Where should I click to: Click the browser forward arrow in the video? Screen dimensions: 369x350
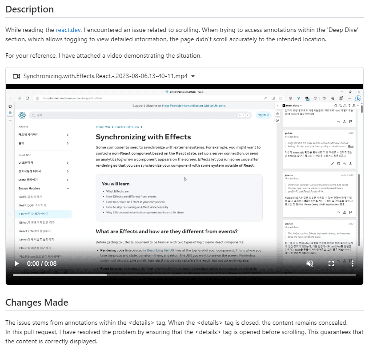(x=19, y=98)
